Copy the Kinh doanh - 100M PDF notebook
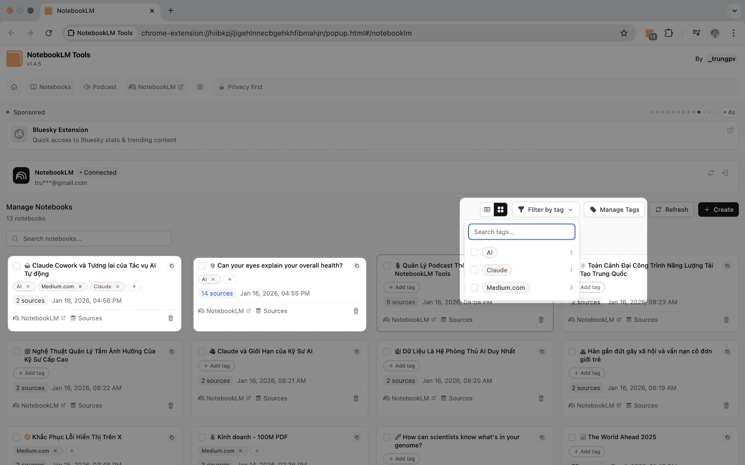 (x=357, y=437)
